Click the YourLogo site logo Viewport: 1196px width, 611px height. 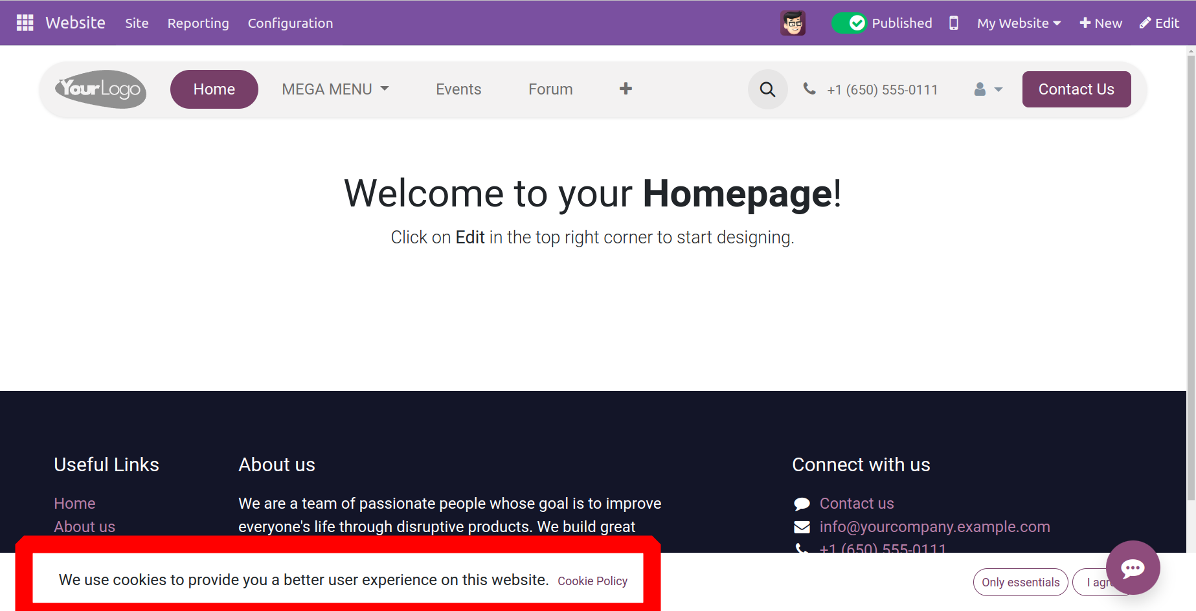100,89
